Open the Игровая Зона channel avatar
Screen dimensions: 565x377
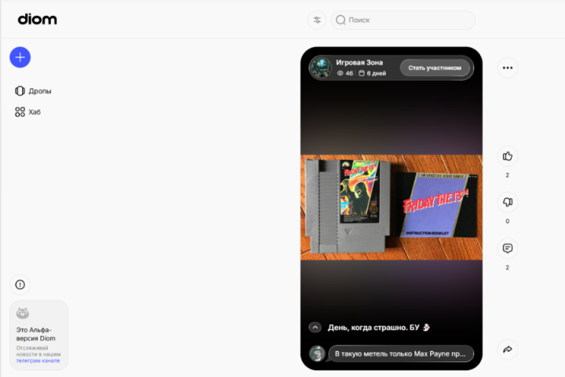point(320,68)
